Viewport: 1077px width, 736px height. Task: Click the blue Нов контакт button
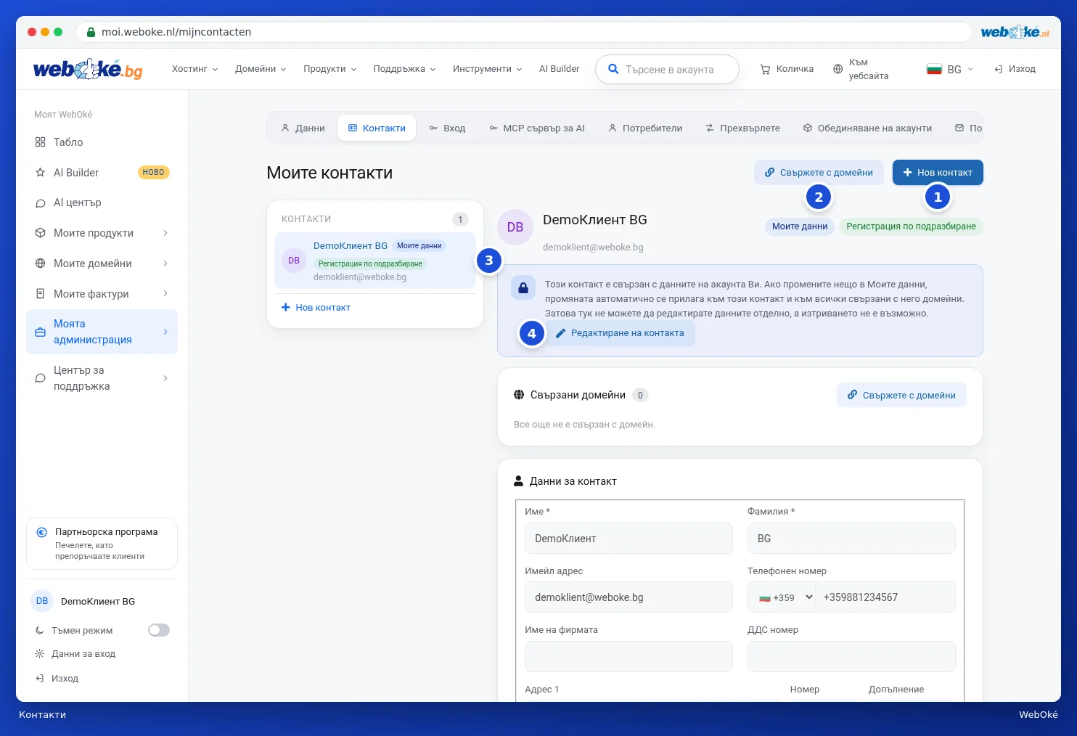point(938,173)
